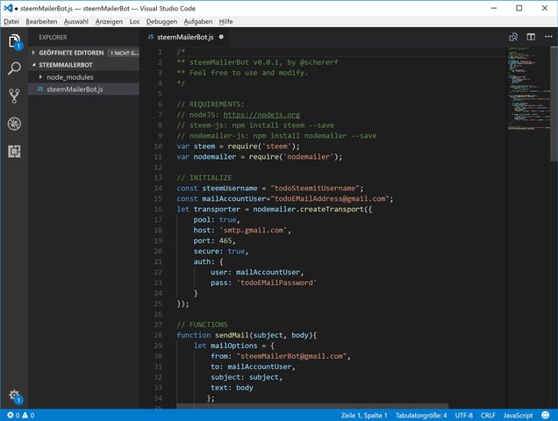Click 'smtp.gmail.com' host value
This screenshot has height=421, width=558.
point(253,231)
